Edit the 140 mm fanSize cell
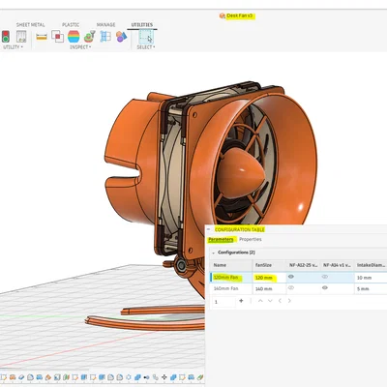The width and height of the screenshot is (387, 387). click(269, 288)
